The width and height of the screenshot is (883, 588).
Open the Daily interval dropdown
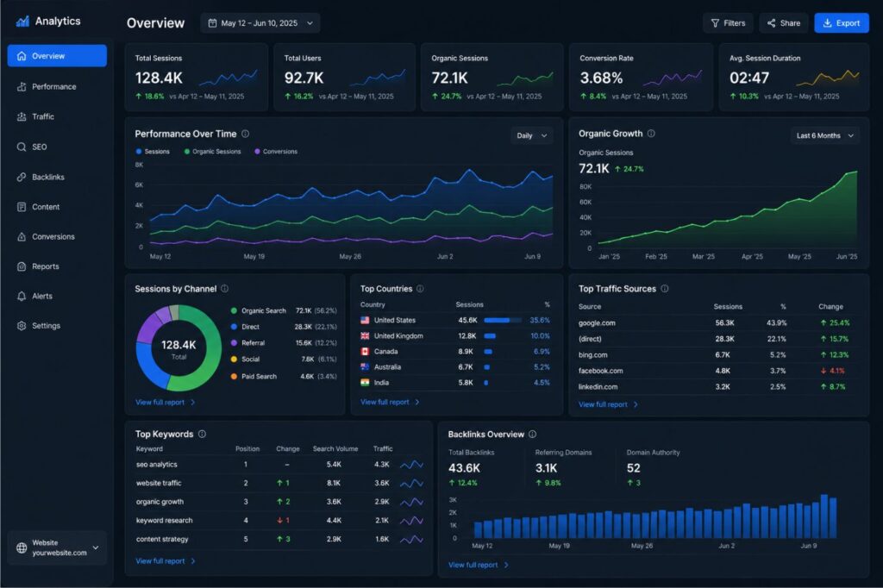(x=531, y=135)
